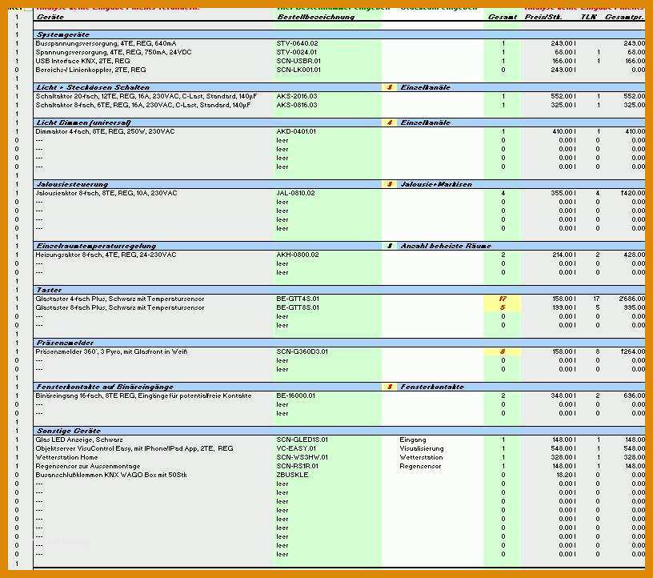This screenshot has height=578, width=653.
Task: Click order code 'AKD-0401.01'
Action: tap(296, 131)
